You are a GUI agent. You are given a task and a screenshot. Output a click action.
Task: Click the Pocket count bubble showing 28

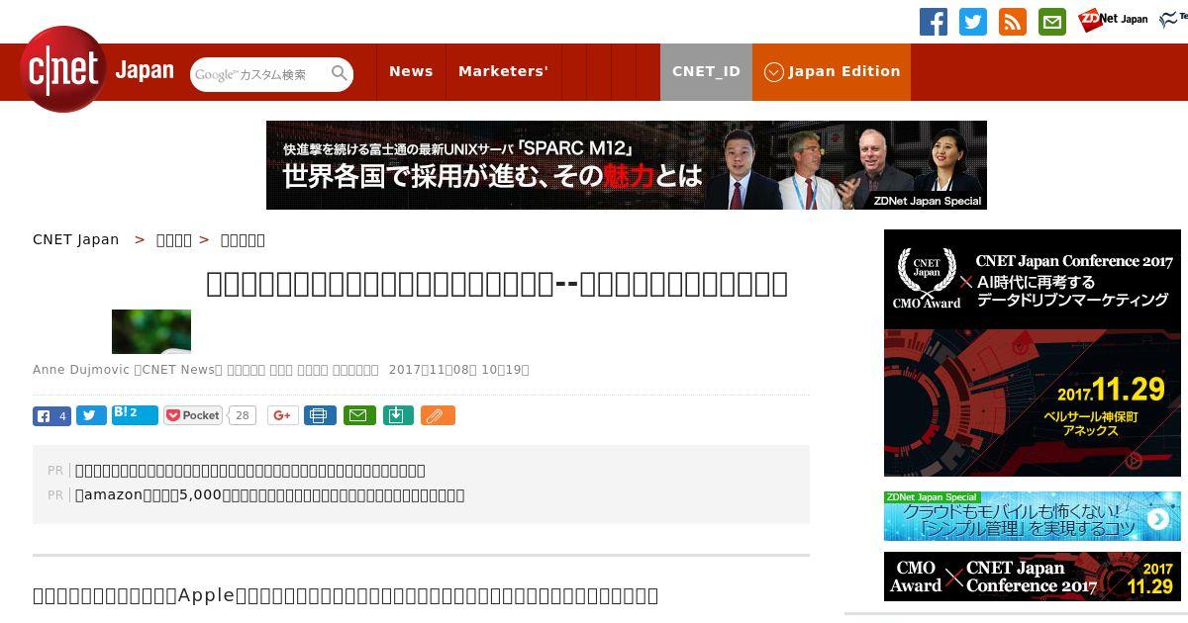(243, 415)
